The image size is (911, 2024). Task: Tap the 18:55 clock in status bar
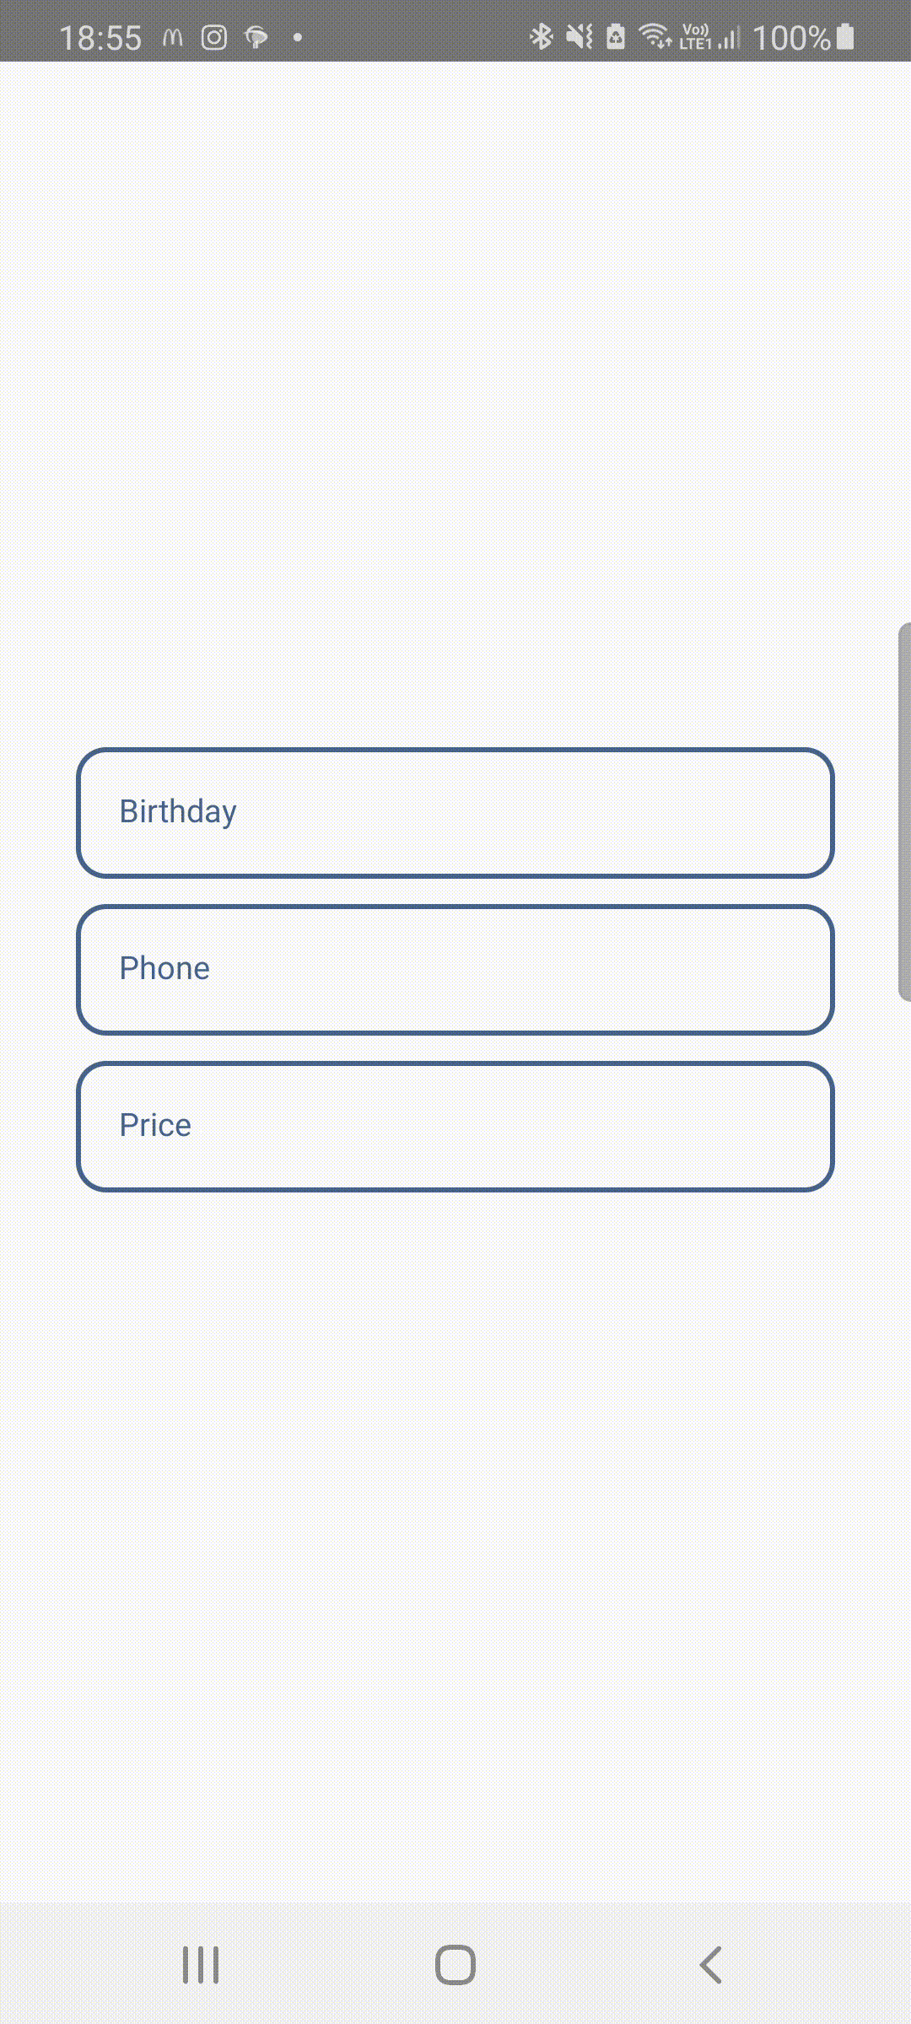(100, 38)
